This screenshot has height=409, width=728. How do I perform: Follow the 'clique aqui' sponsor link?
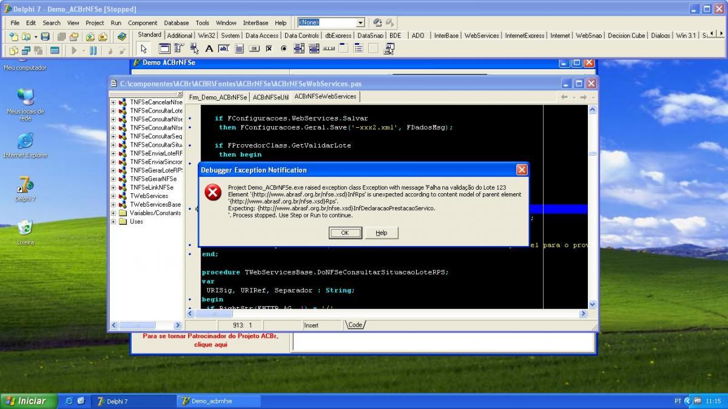211,344
